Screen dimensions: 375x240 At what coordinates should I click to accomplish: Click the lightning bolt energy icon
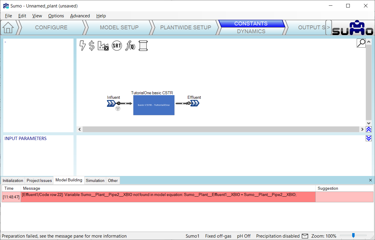[82, 45]
